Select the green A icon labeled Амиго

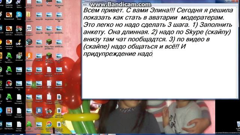pos(9,97)
